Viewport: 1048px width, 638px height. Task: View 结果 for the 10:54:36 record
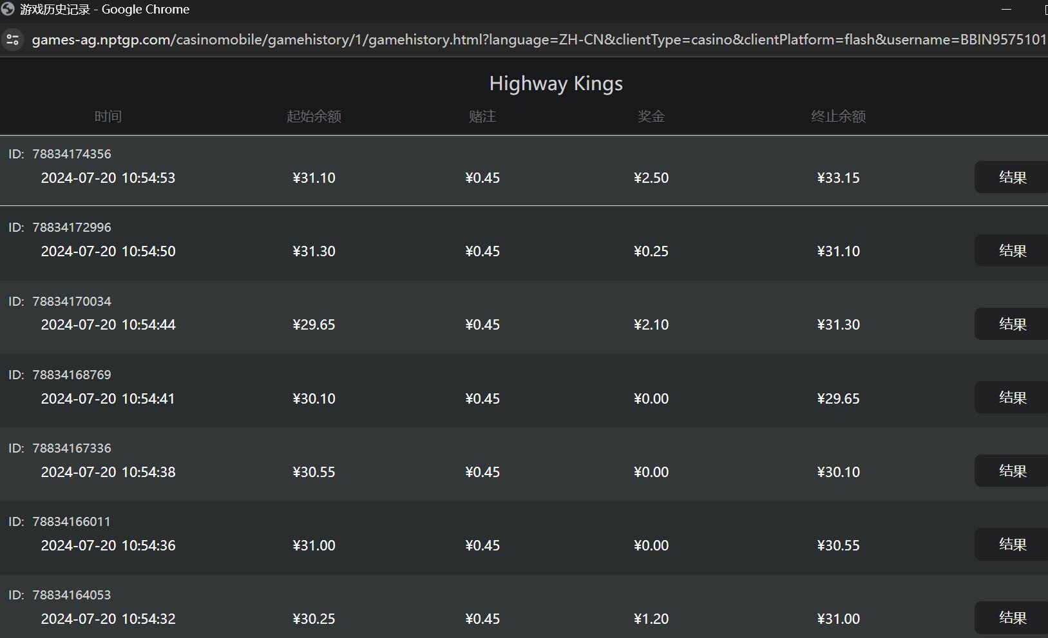point(1011,544)
